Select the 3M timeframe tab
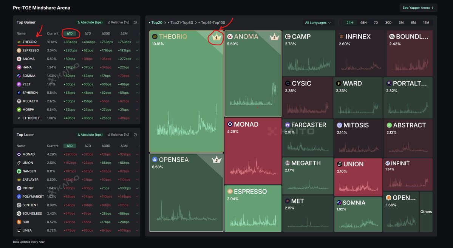Image resolution: width=453 pixels, height=248 pixels. tap(401, 23)
